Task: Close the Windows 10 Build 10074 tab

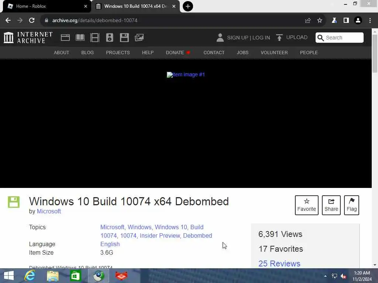Action: 174,6
